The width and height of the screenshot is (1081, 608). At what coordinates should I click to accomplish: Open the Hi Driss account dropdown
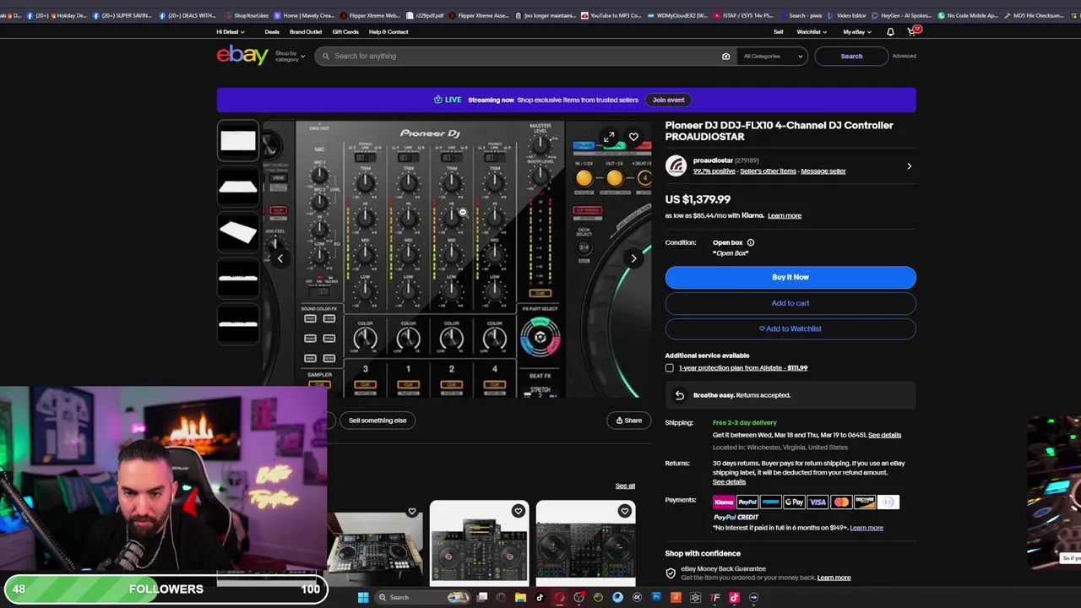[x=231, y=32]
